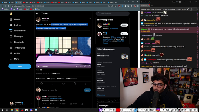Image resolution: width=199 pixels, height=112 pixels.
Task: Open the Sidemen trending topic
Action: [100, 72]
